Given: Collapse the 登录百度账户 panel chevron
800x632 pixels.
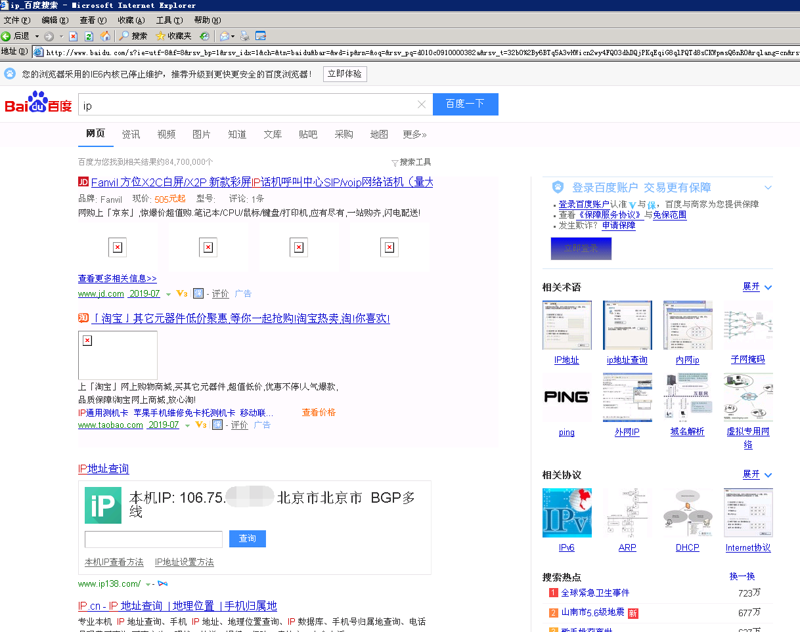Looking at the screenshot, I should coord(768,188).
